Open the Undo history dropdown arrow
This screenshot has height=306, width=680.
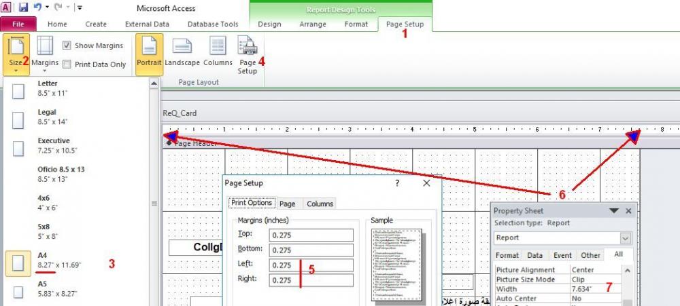[48, 7]
